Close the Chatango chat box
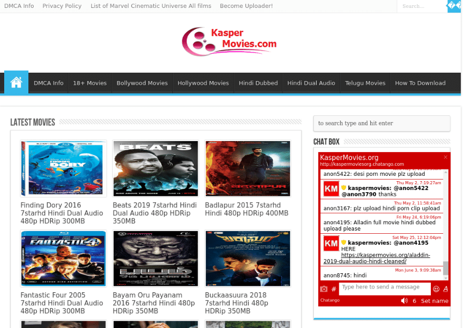 click(x=445, y=157)
